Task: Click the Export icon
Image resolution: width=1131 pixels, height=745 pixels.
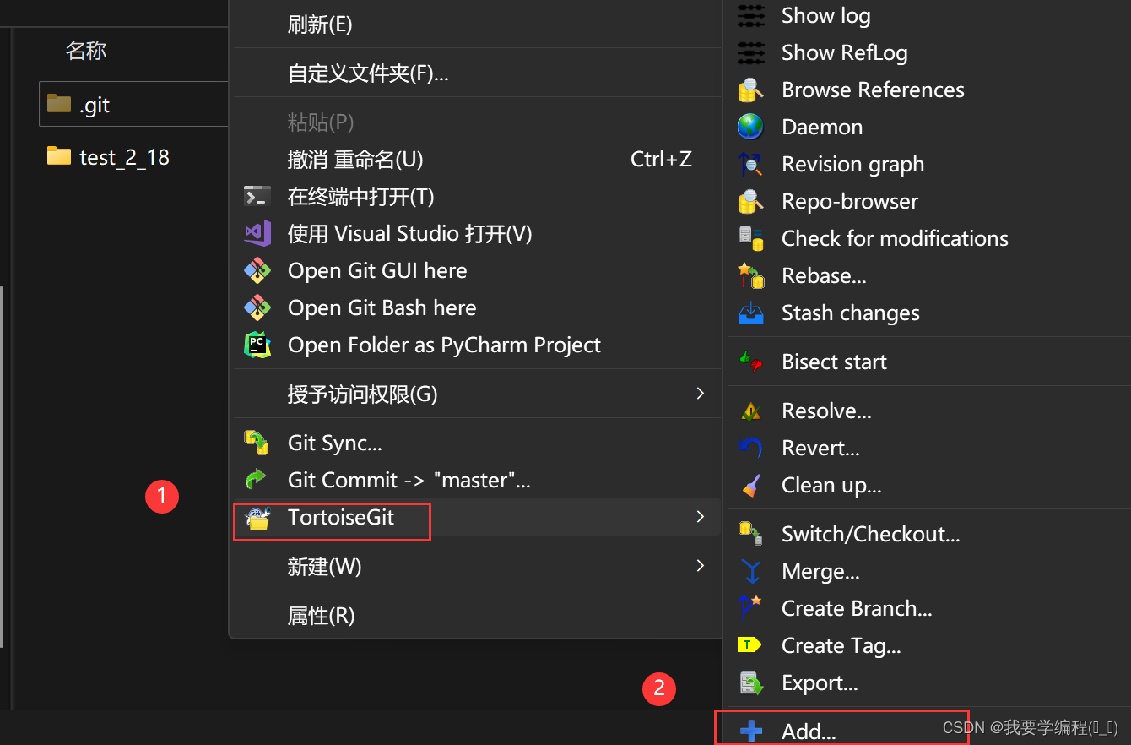Action: pos(750,682)
